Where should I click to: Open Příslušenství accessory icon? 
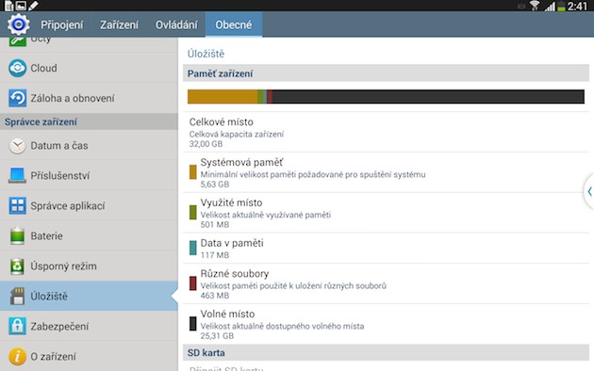coord(17,175)
